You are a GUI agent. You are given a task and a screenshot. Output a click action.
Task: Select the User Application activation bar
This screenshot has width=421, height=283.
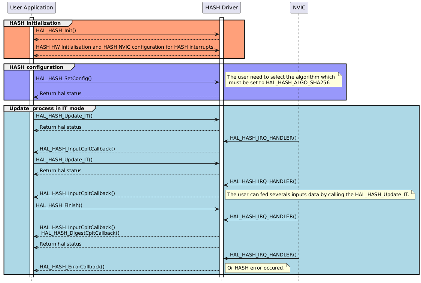point(31,150)
